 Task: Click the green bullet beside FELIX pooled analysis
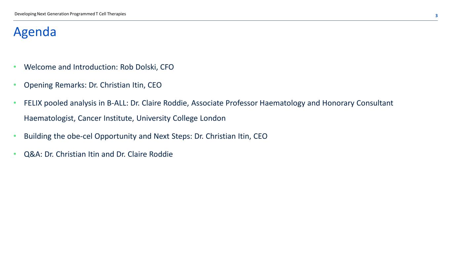[15, 103]
